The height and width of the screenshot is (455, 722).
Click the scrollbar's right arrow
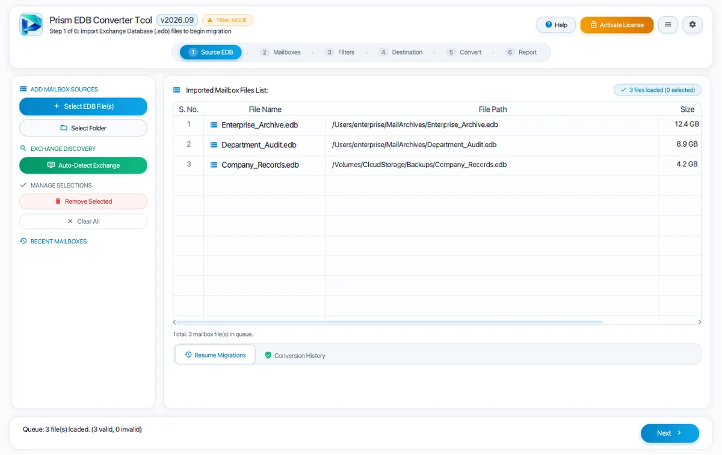coord(700,322)
